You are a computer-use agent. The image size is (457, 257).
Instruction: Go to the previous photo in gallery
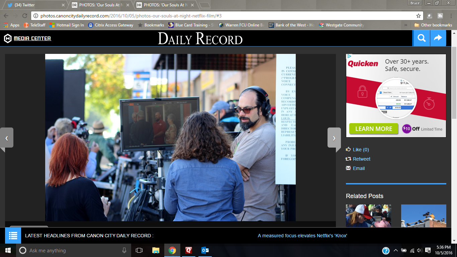[7, 138]
